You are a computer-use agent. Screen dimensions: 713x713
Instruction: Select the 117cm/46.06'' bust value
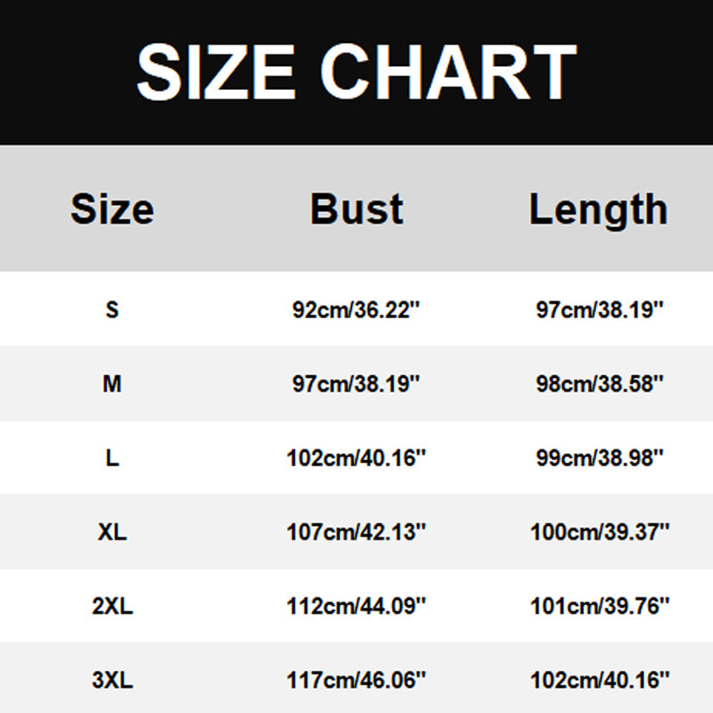coord(356,682)
